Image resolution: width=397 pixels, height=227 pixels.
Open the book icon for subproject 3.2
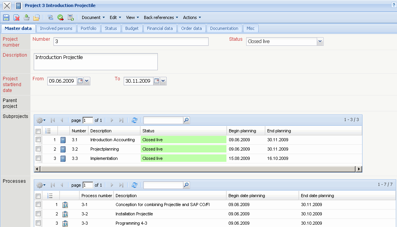click(x=63, y=149)
